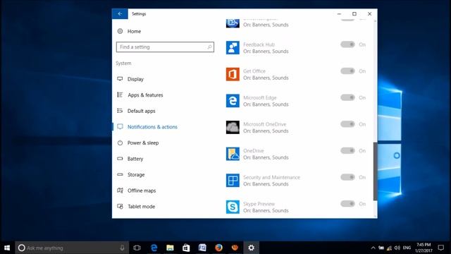Screen dimensions: 451x254
Task: Click the settings list scrollbar thumb
Action: [x=375, y=171]
